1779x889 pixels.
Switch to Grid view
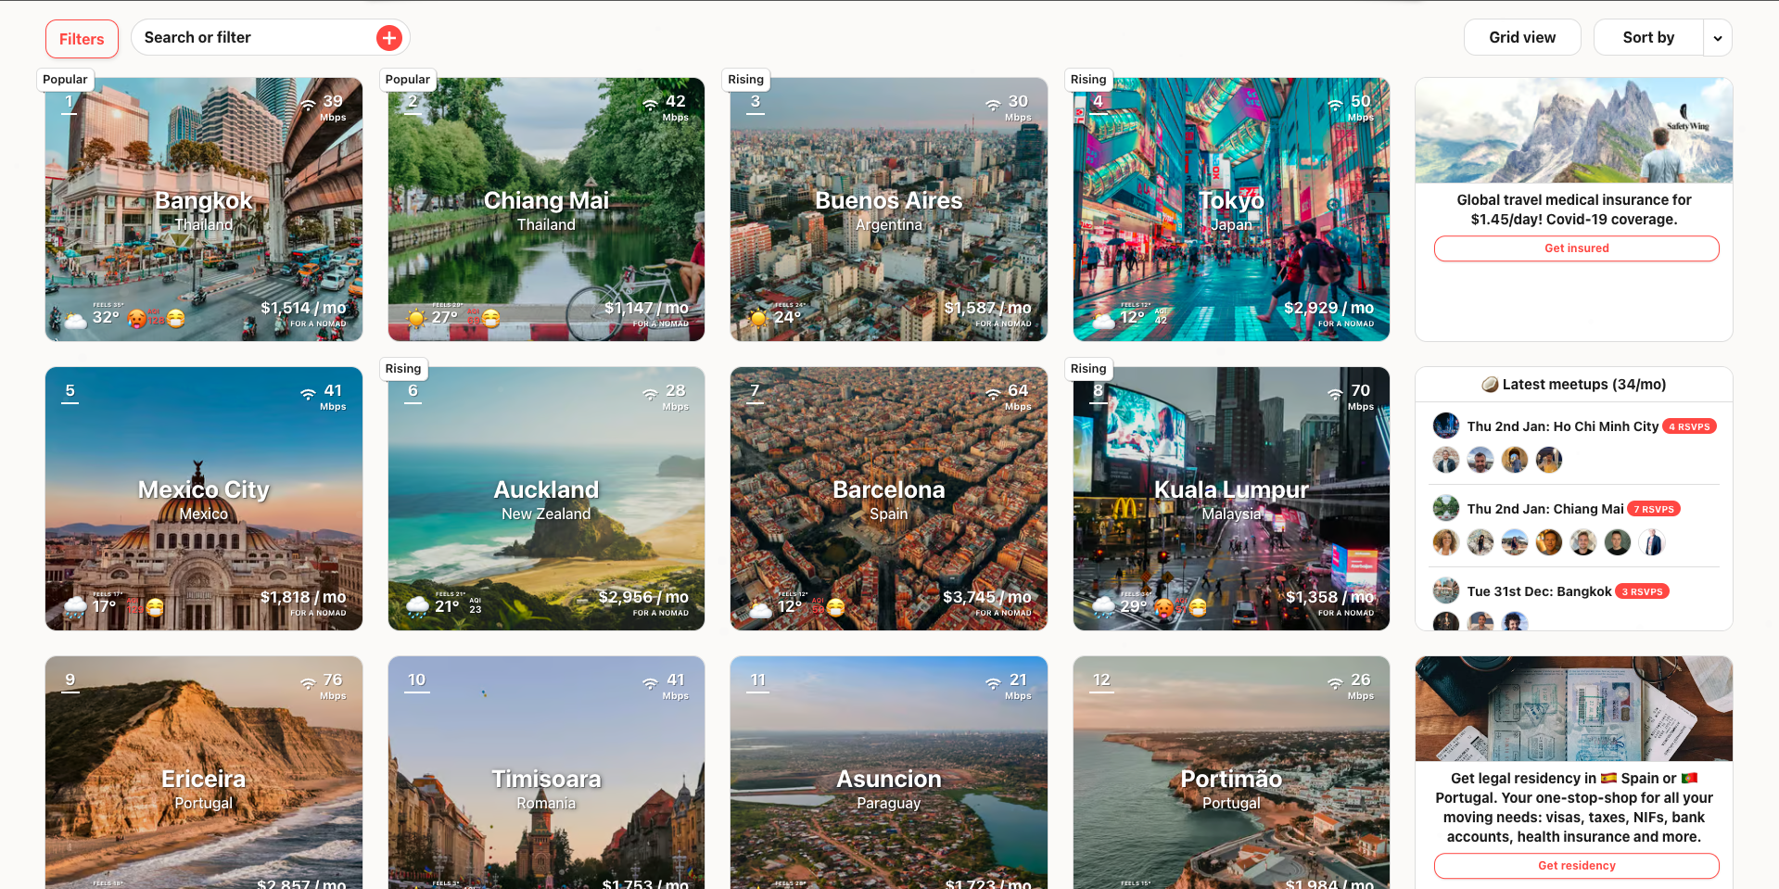pyautogui.click(x=1522, y=38)
